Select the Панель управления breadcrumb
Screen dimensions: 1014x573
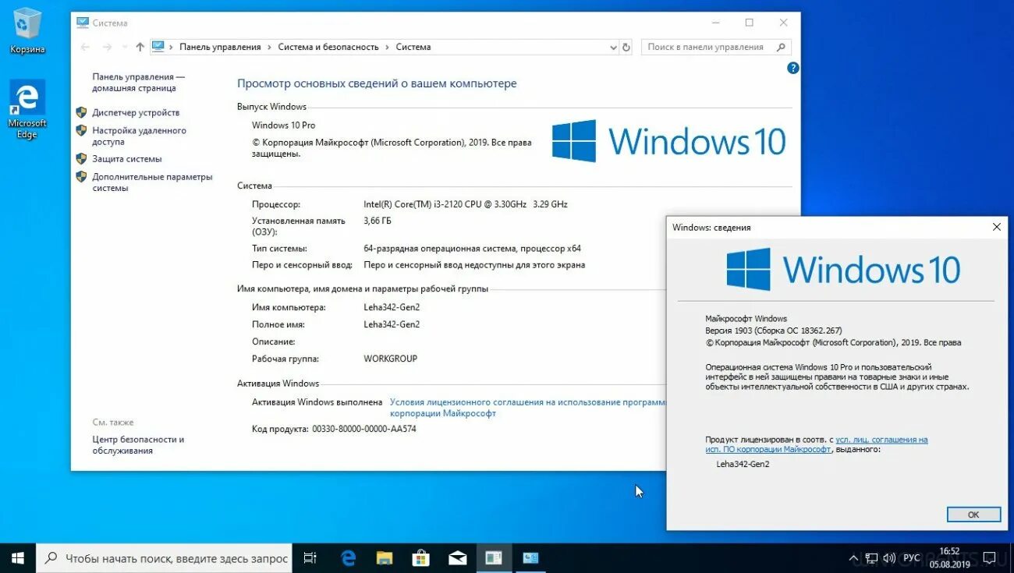pyautogui.click(x=220, y=47)
